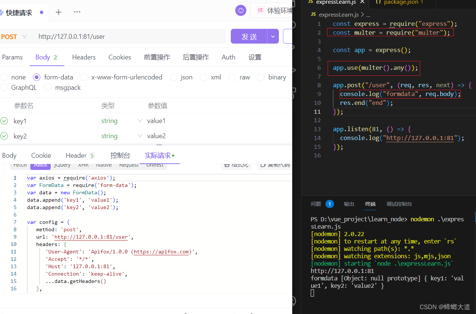Open the VS Code 输出 panel tab

[x=349, y=204]
